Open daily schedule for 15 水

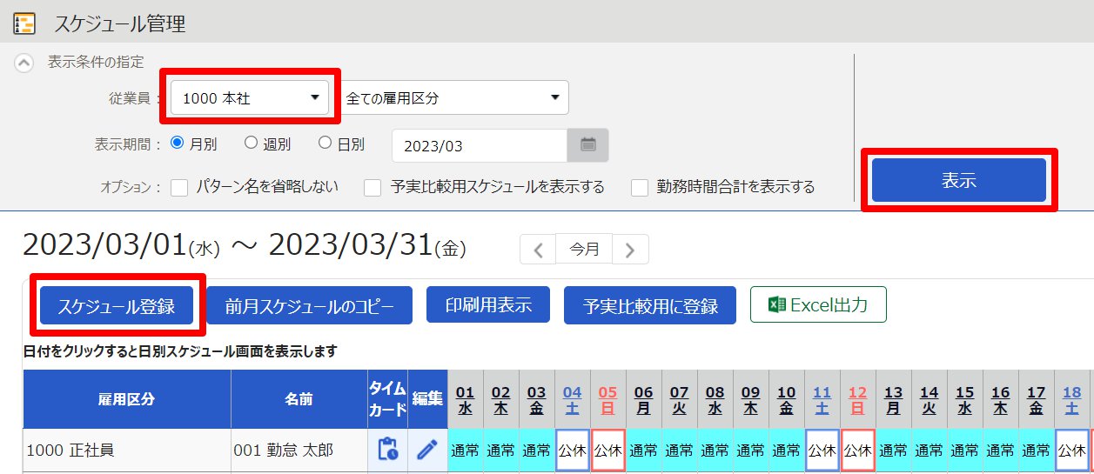coord(965,399)
